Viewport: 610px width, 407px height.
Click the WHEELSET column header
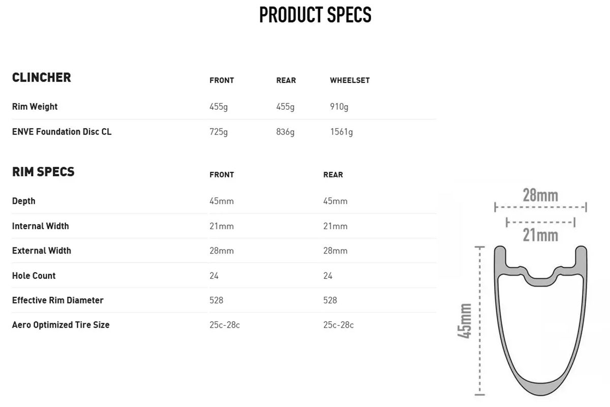[x=350, y=80]
